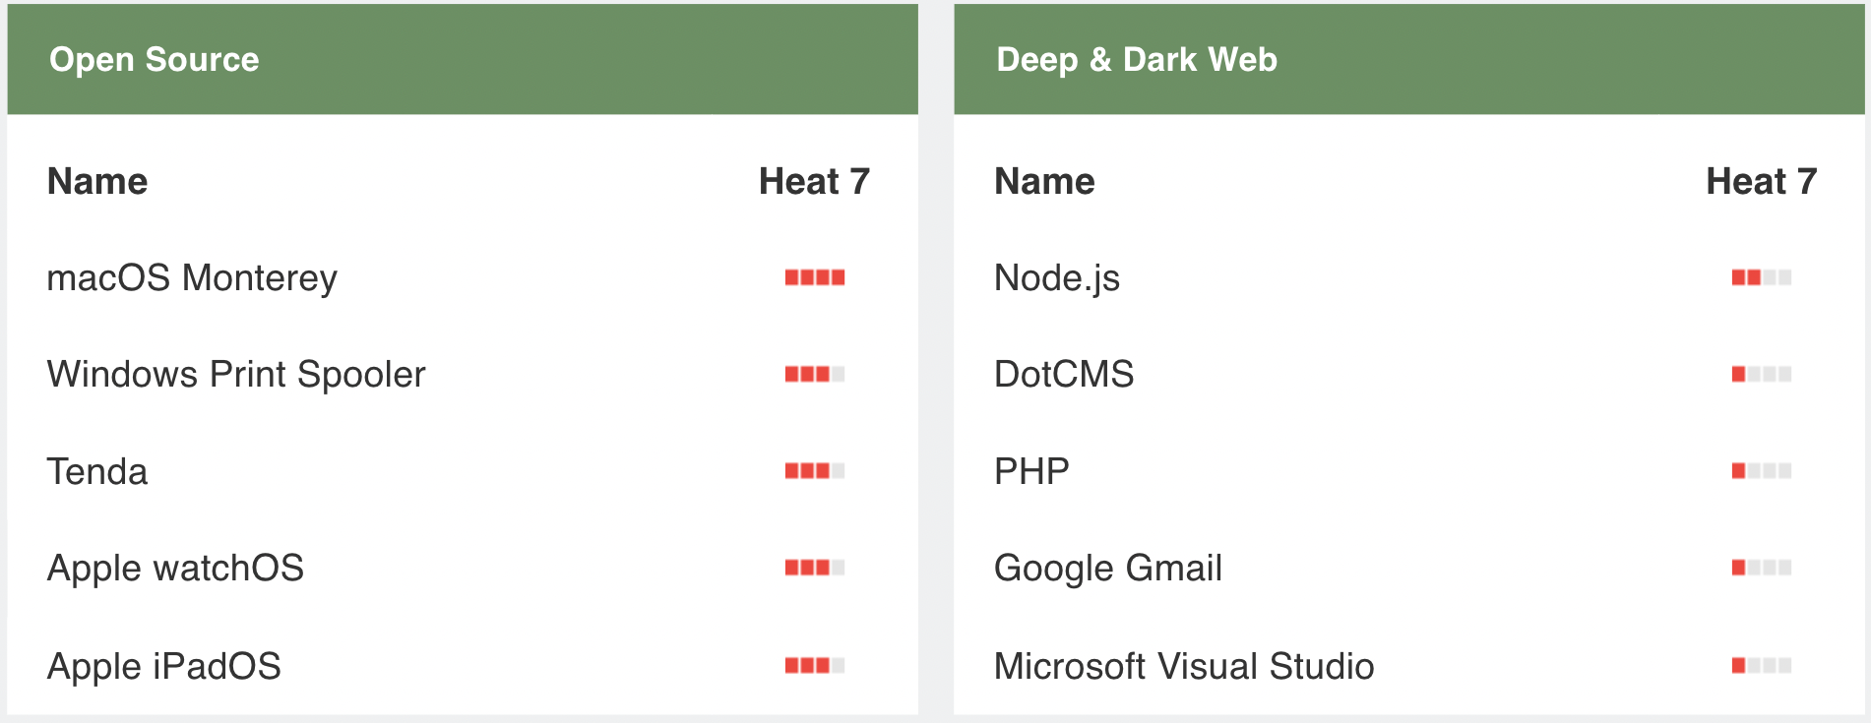The height and width of the screenshot is (723, 1871).
Task: Click the Windows Print Spooler heat indicator
Action: point(815,374)
